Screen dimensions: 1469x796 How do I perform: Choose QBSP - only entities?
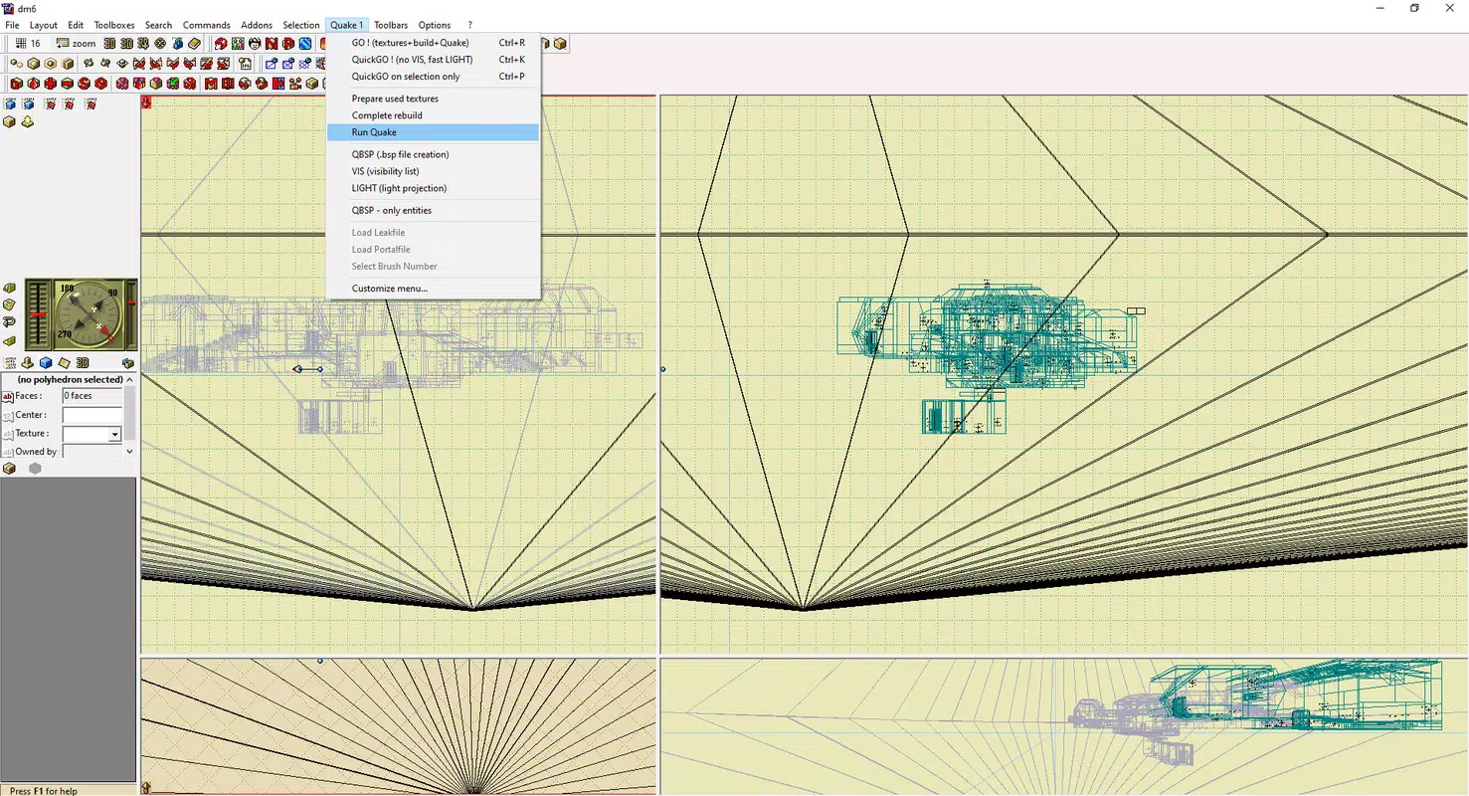click(x=433, y=210)
